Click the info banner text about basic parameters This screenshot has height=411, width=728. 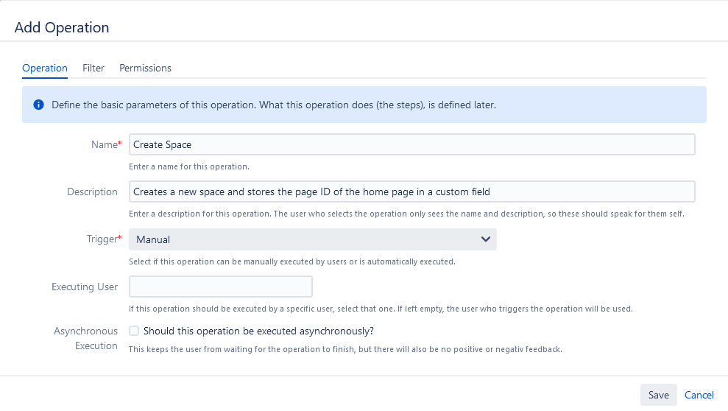click(274, 105)
